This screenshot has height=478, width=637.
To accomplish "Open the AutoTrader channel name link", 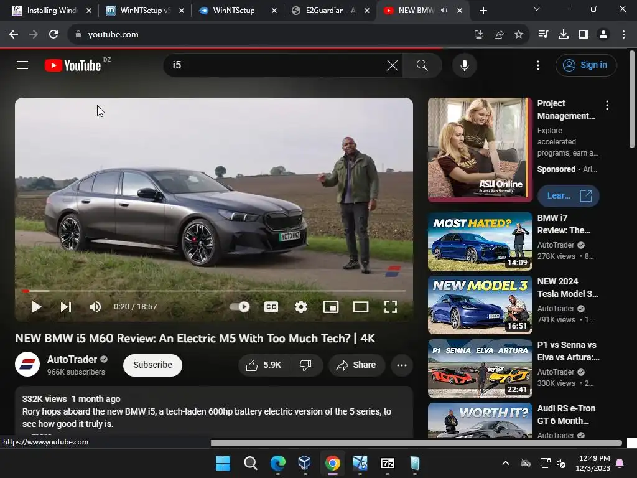I will click(72, 359).
